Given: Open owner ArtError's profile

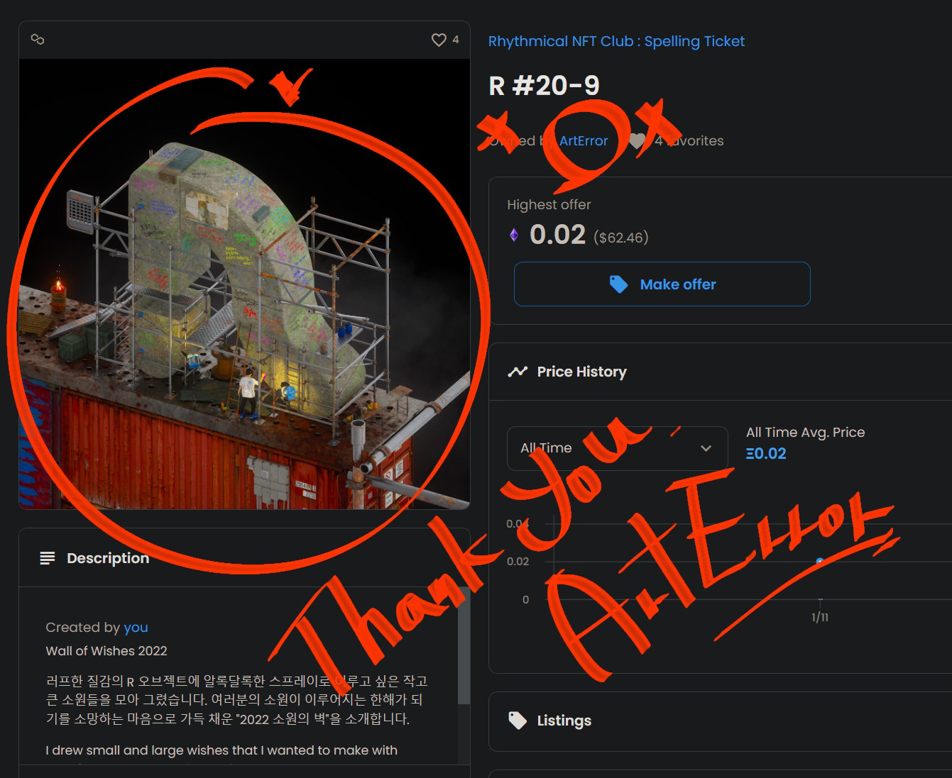Looking at the screenshot, I should click(x=584, y=140).
